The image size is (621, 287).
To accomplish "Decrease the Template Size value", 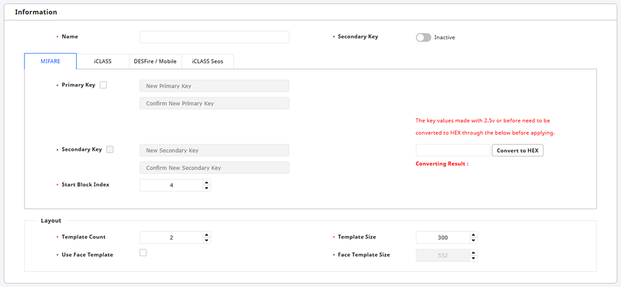I will pyautogui.click(x=473, y=241).
